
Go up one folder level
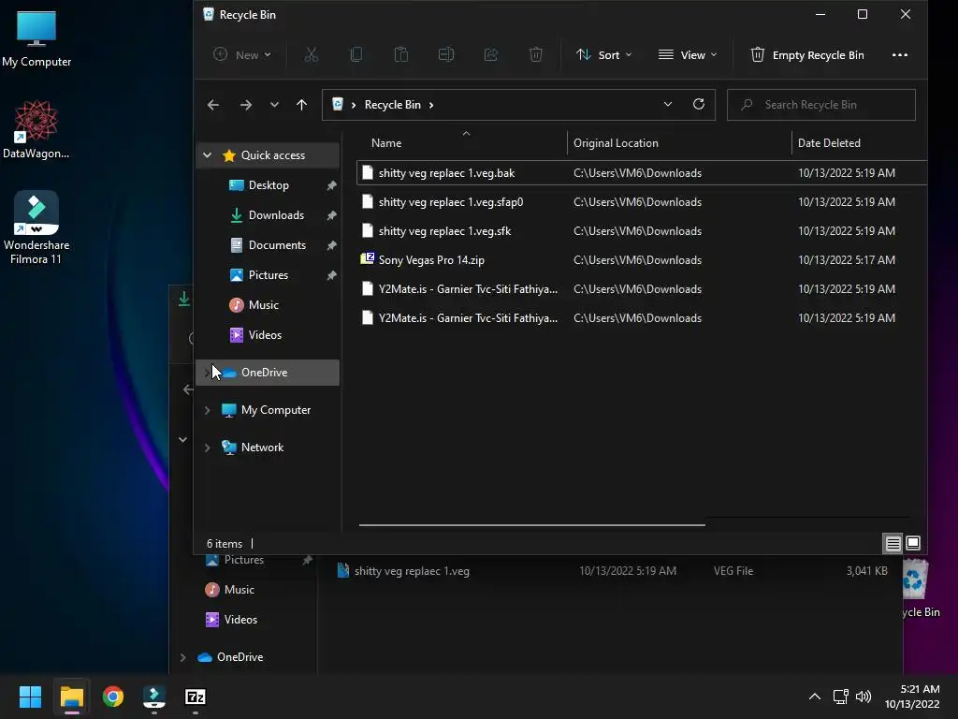point(302,105)
